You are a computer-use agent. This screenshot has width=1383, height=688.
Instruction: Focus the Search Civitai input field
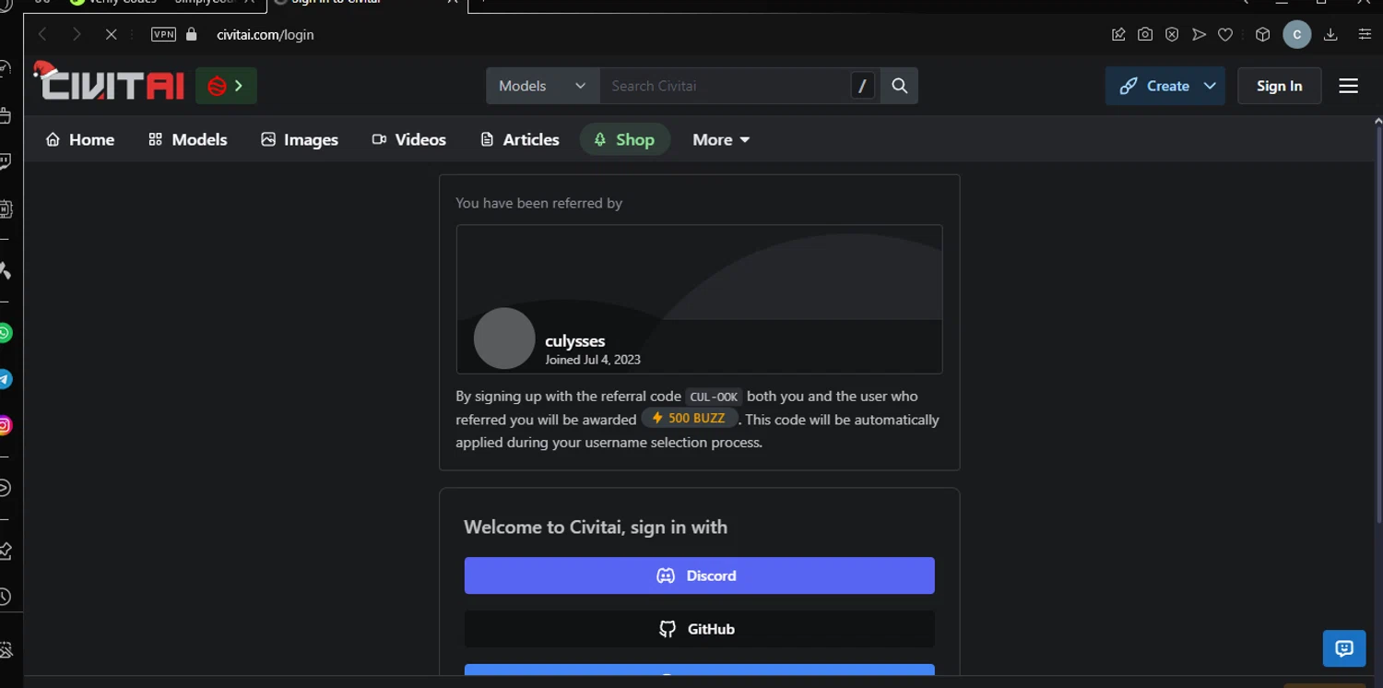(x=725, y=86)
